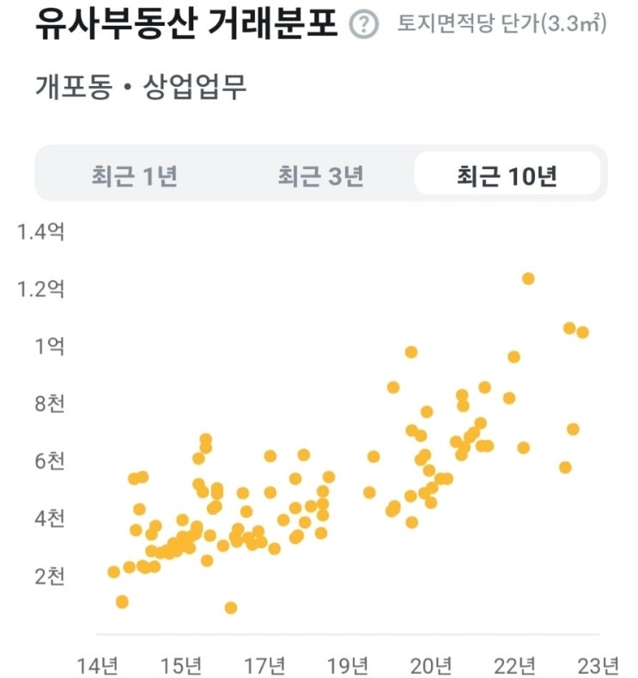Click the 14년 x-axis label
The height and width of the screenshot is (678, 638).
(97, 664)
